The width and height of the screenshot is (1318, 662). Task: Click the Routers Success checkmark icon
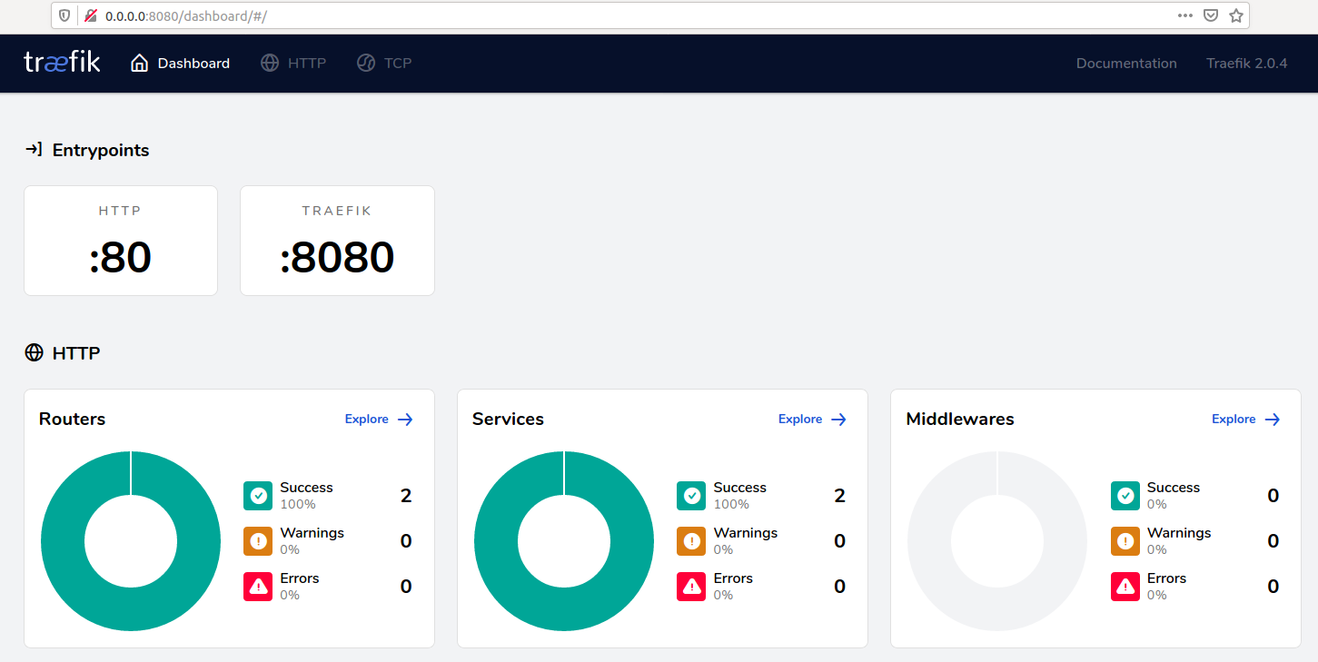(258, 496)
